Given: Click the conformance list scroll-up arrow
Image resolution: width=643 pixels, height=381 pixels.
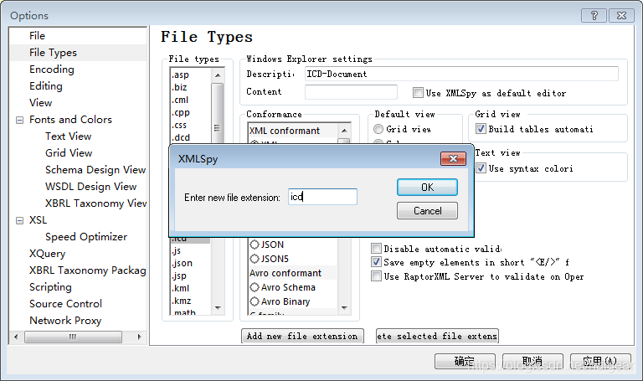Looking at the screenshot, I should [x=344, y=131].
